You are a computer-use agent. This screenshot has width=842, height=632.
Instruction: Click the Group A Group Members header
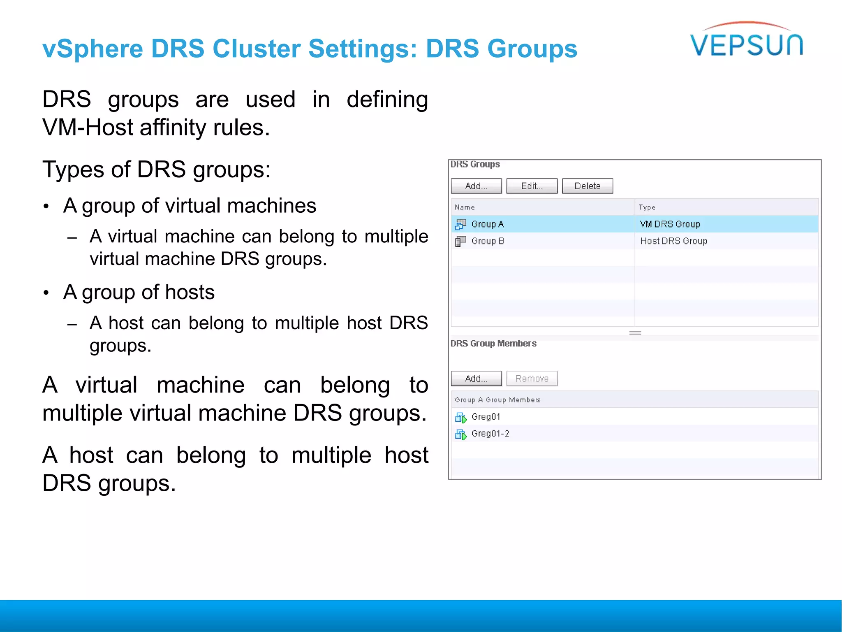tap(634, 400)
